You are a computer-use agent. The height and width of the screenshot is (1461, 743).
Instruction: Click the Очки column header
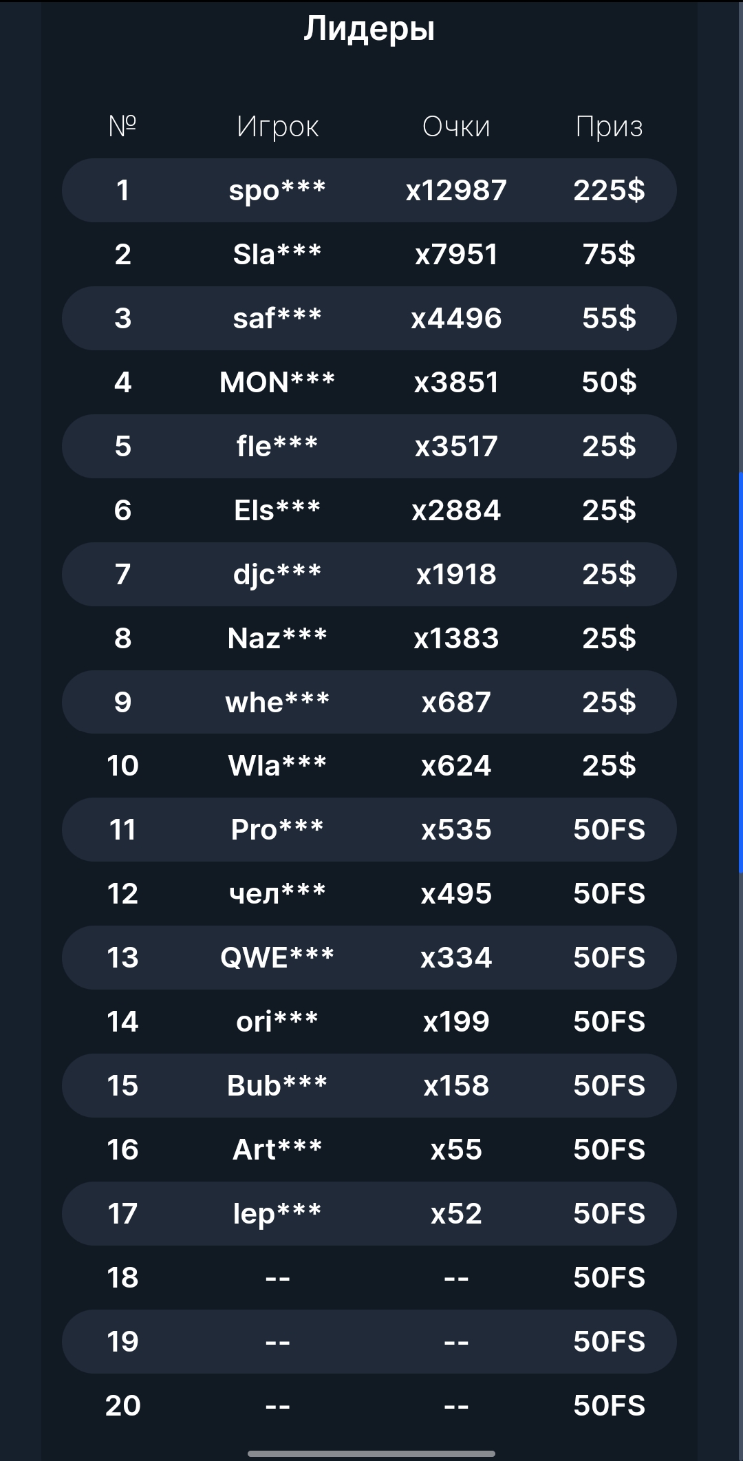(456, 127)
